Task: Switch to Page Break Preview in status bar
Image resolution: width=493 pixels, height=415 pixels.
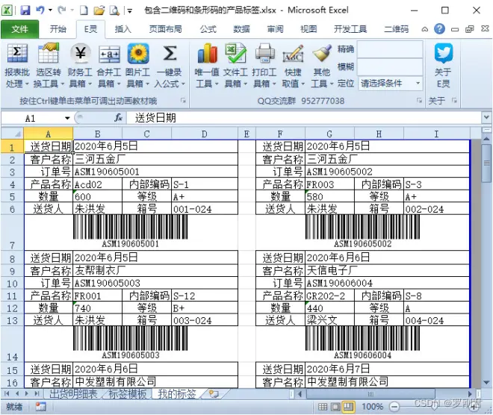Action: coord(348,407)
